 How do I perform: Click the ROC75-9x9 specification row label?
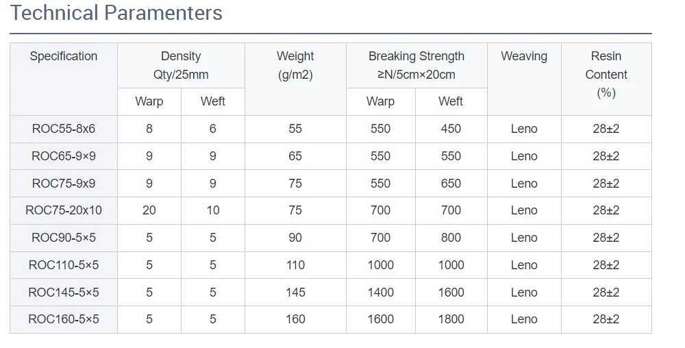coord(64,184)
